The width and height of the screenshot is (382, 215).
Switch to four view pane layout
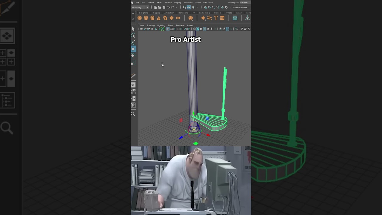pos(133,91)
